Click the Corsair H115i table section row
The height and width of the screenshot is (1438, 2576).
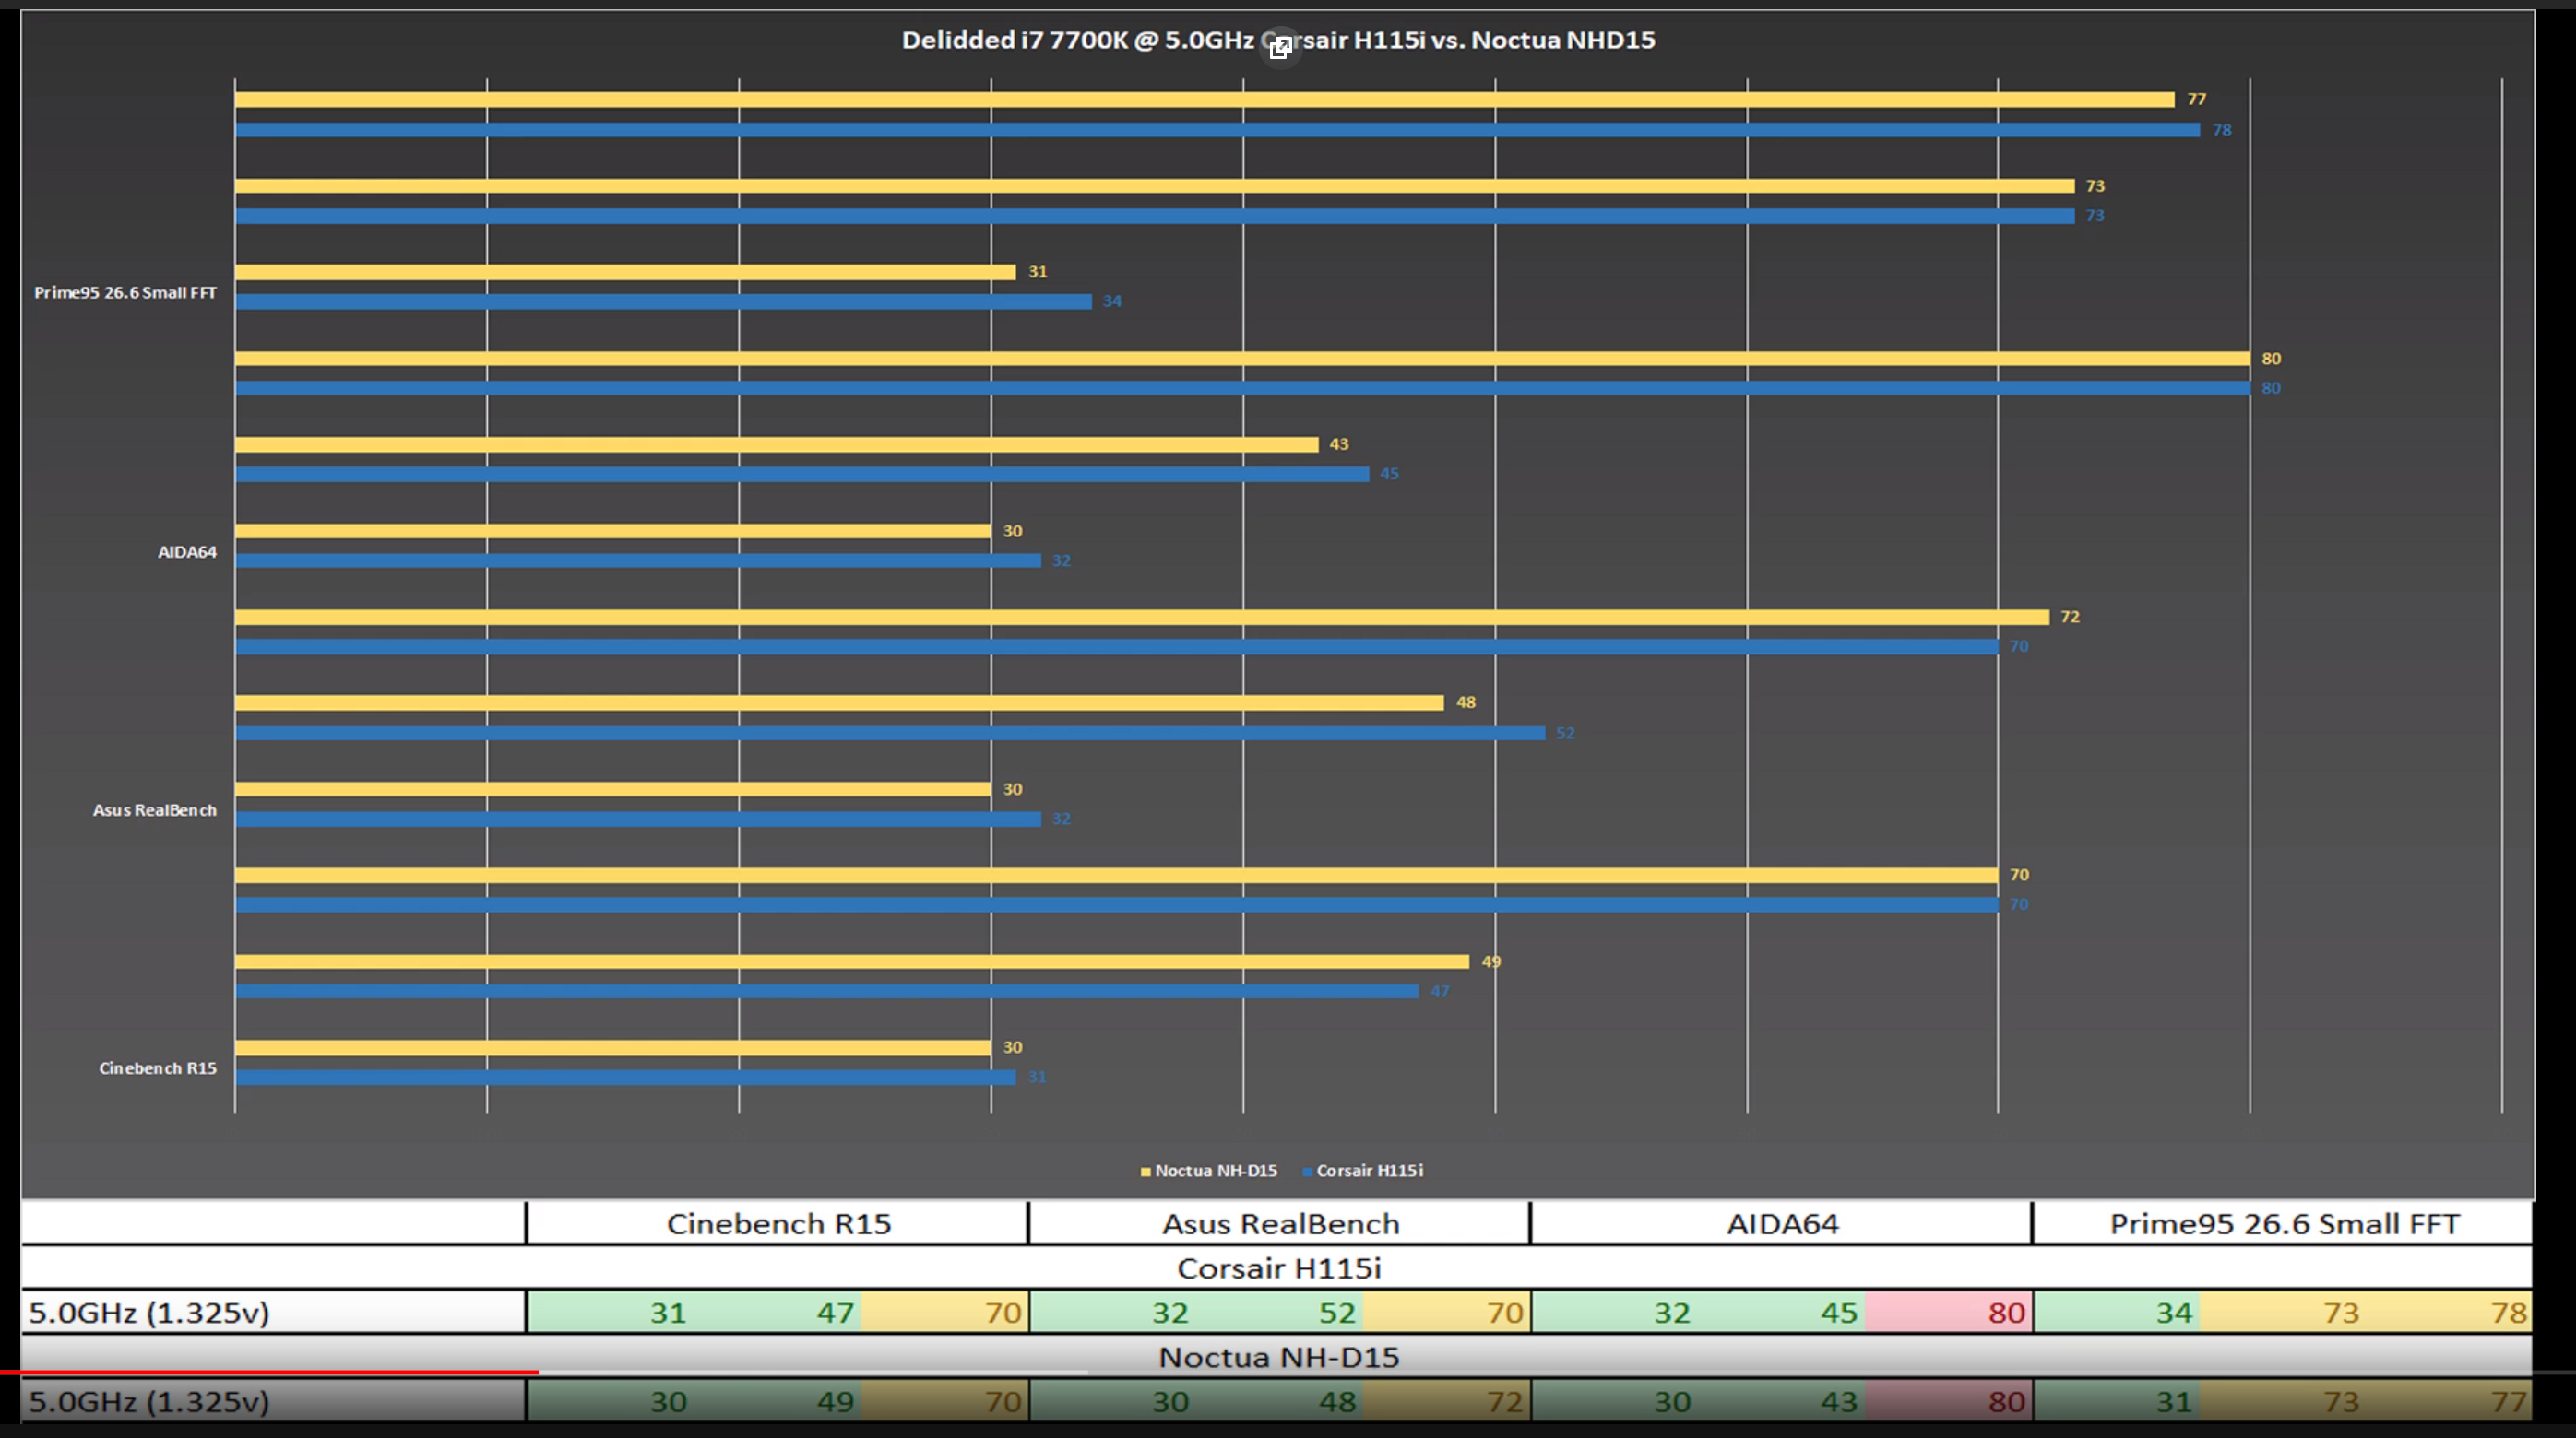coord(1278,1267)
